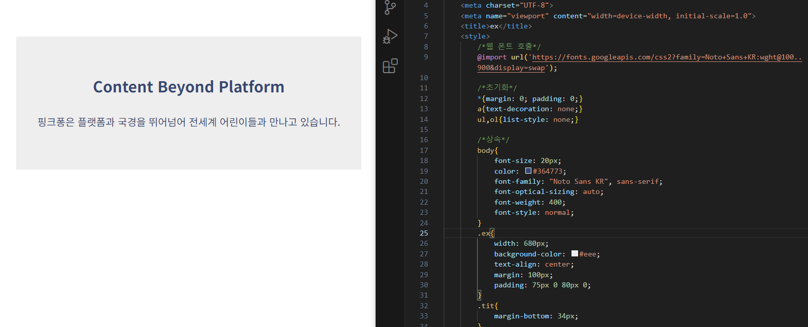
Task: Click the #eee color swatch
Action: pyautogui.click(x=575, y=253)
